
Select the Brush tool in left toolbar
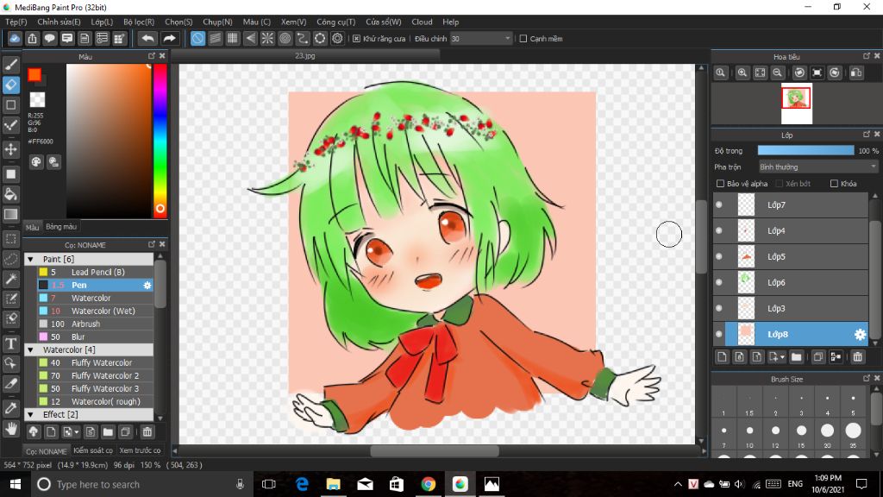pos(10,65)
